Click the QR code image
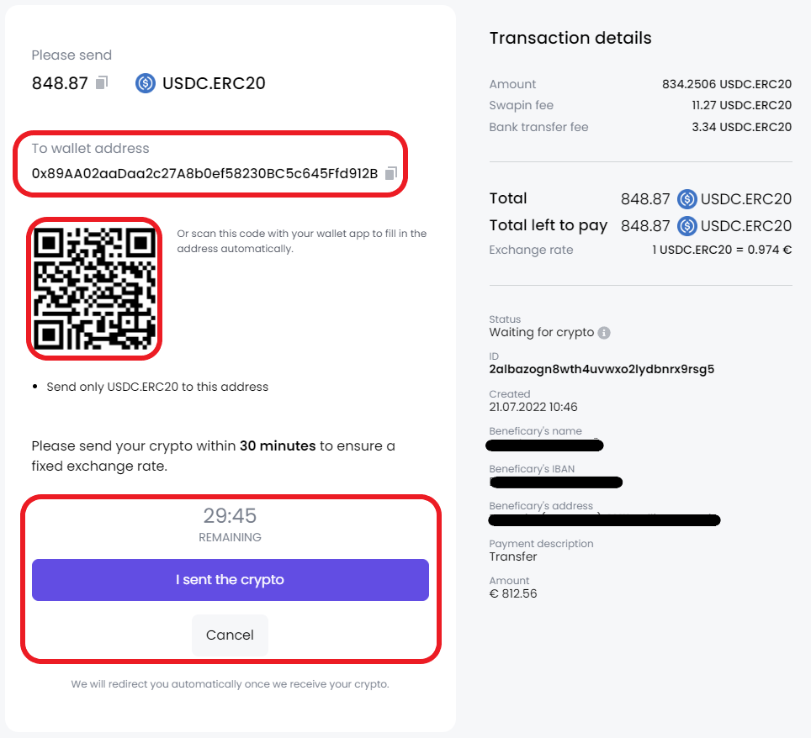 click(x=94, y=288)
